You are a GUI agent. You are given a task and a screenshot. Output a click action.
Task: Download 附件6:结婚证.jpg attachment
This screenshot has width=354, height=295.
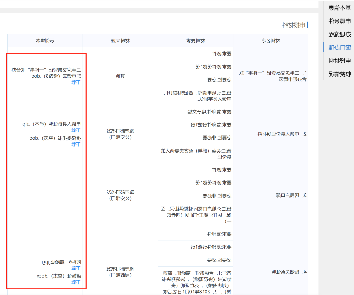pos(76,268)
